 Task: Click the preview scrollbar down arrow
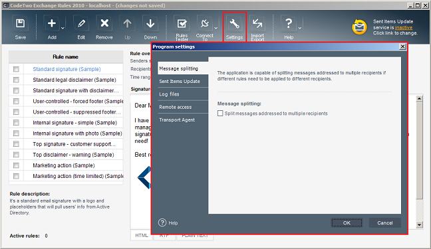[x=419, y=225]
